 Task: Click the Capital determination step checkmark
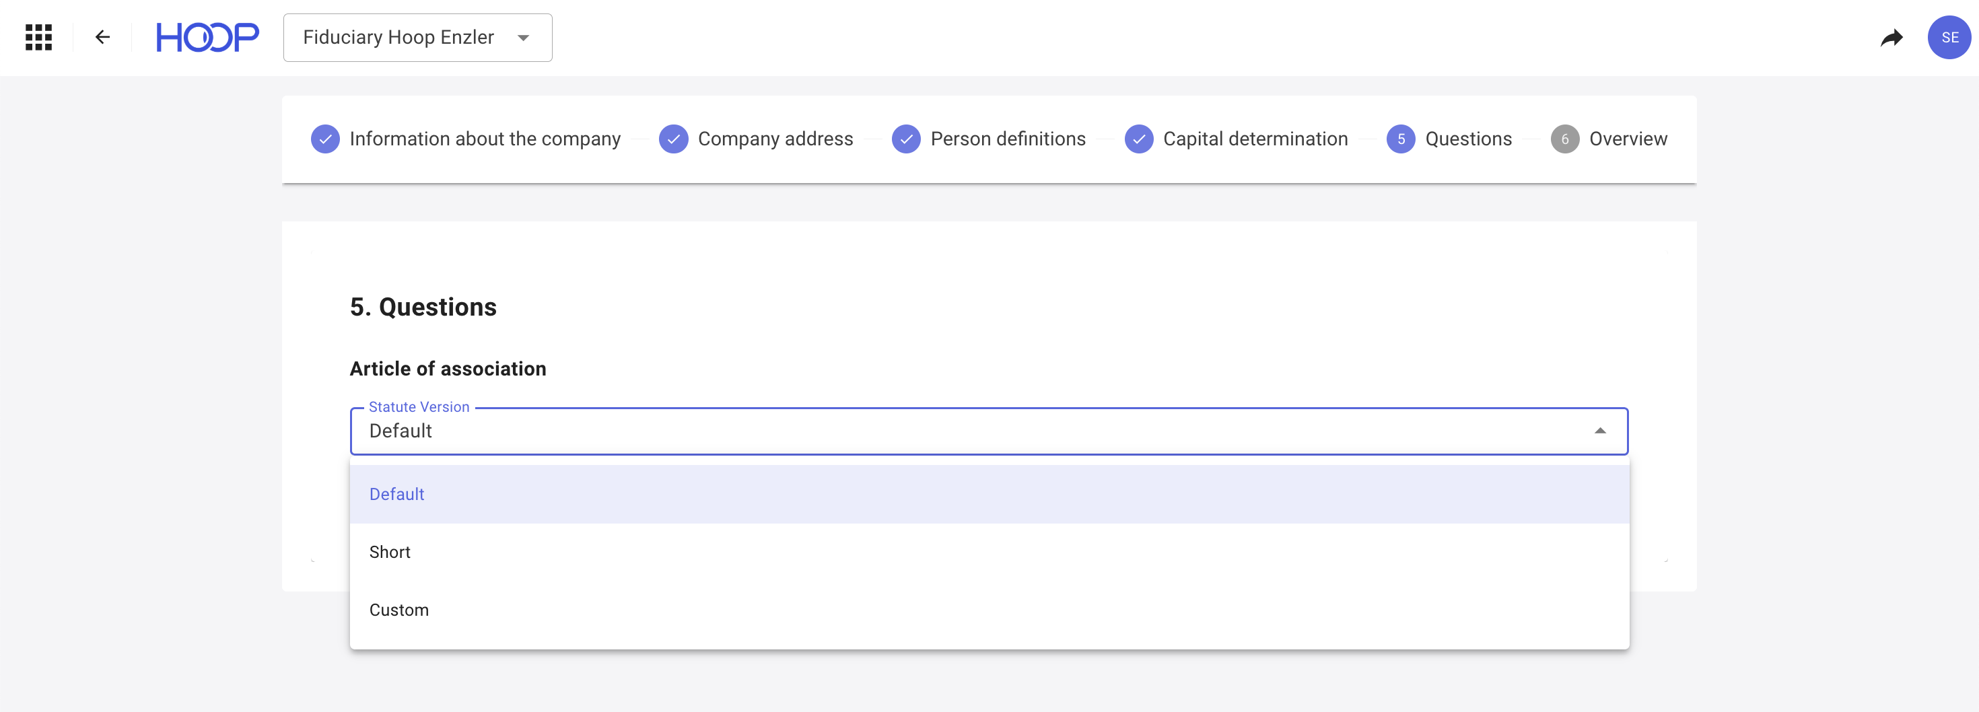(x=1138, y=139)
